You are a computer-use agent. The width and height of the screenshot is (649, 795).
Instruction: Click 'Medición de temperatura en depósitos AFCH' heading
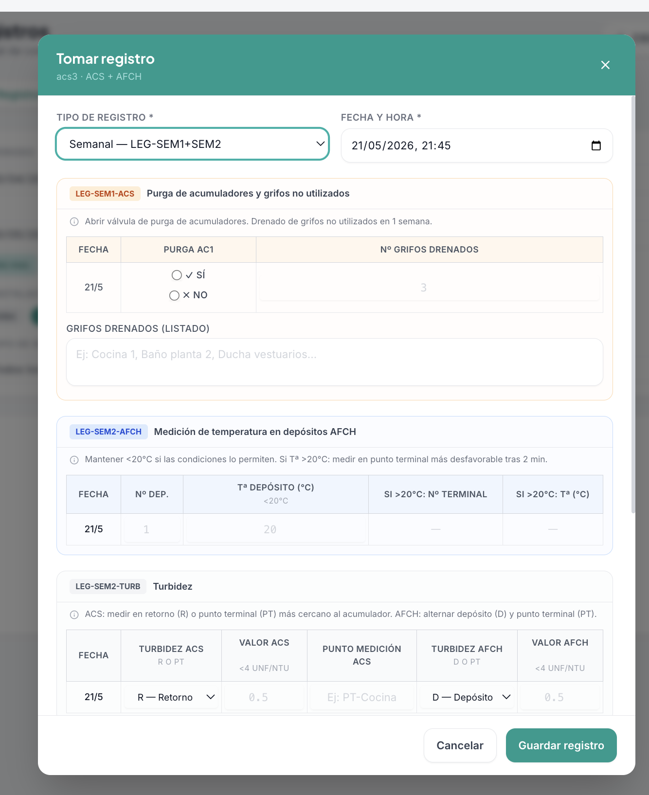point(255,432)
